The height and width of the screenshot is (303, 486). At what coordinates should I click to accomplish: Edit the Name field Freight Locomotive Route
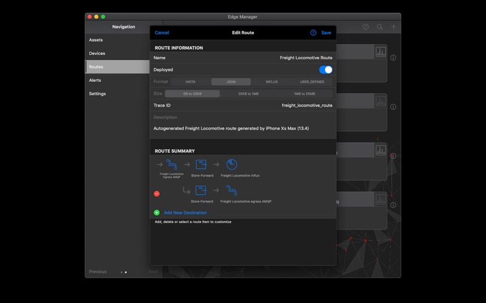(x=243, y=58)
